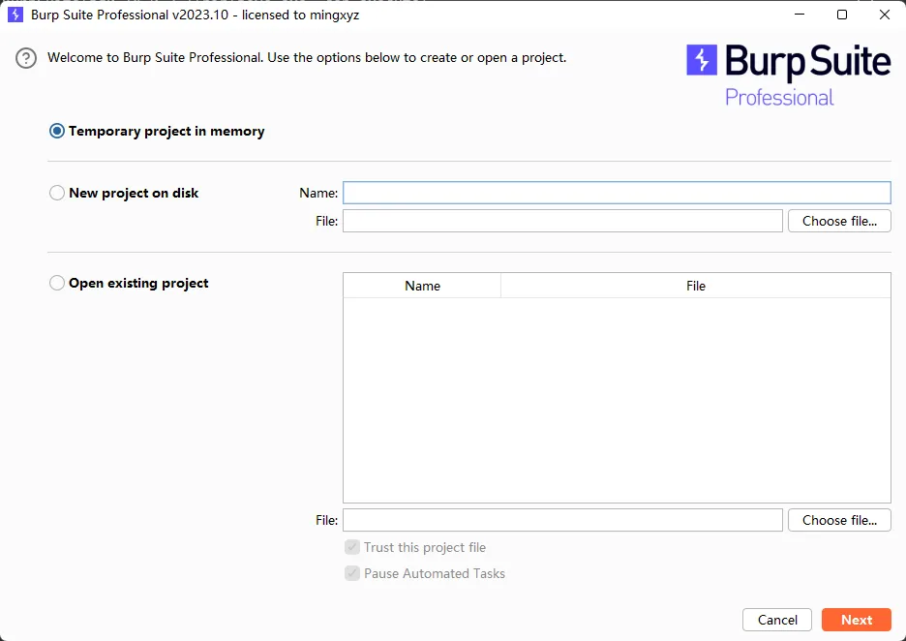Screen dimensions: 906x641
Task: Choose file for new project on disk
Action: click(x=839, y=221)
